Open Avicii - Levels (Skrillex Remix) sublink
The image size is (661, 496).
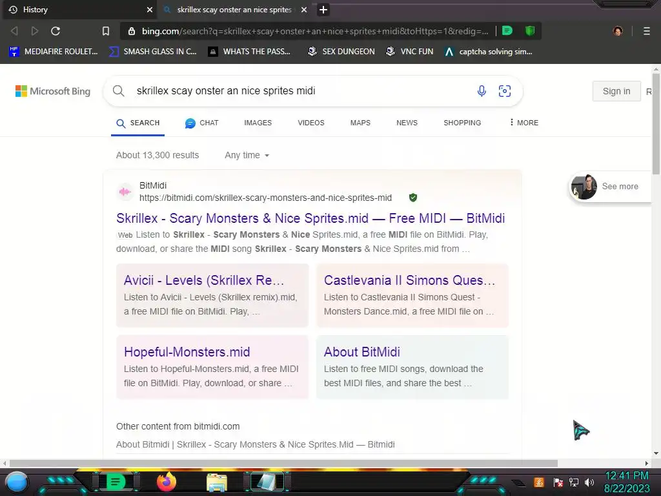click(203, 280)
